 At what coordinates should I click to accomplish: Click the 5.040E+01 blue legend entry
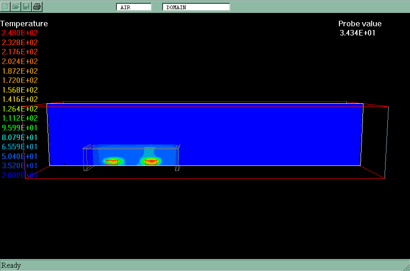coord(20,157)
